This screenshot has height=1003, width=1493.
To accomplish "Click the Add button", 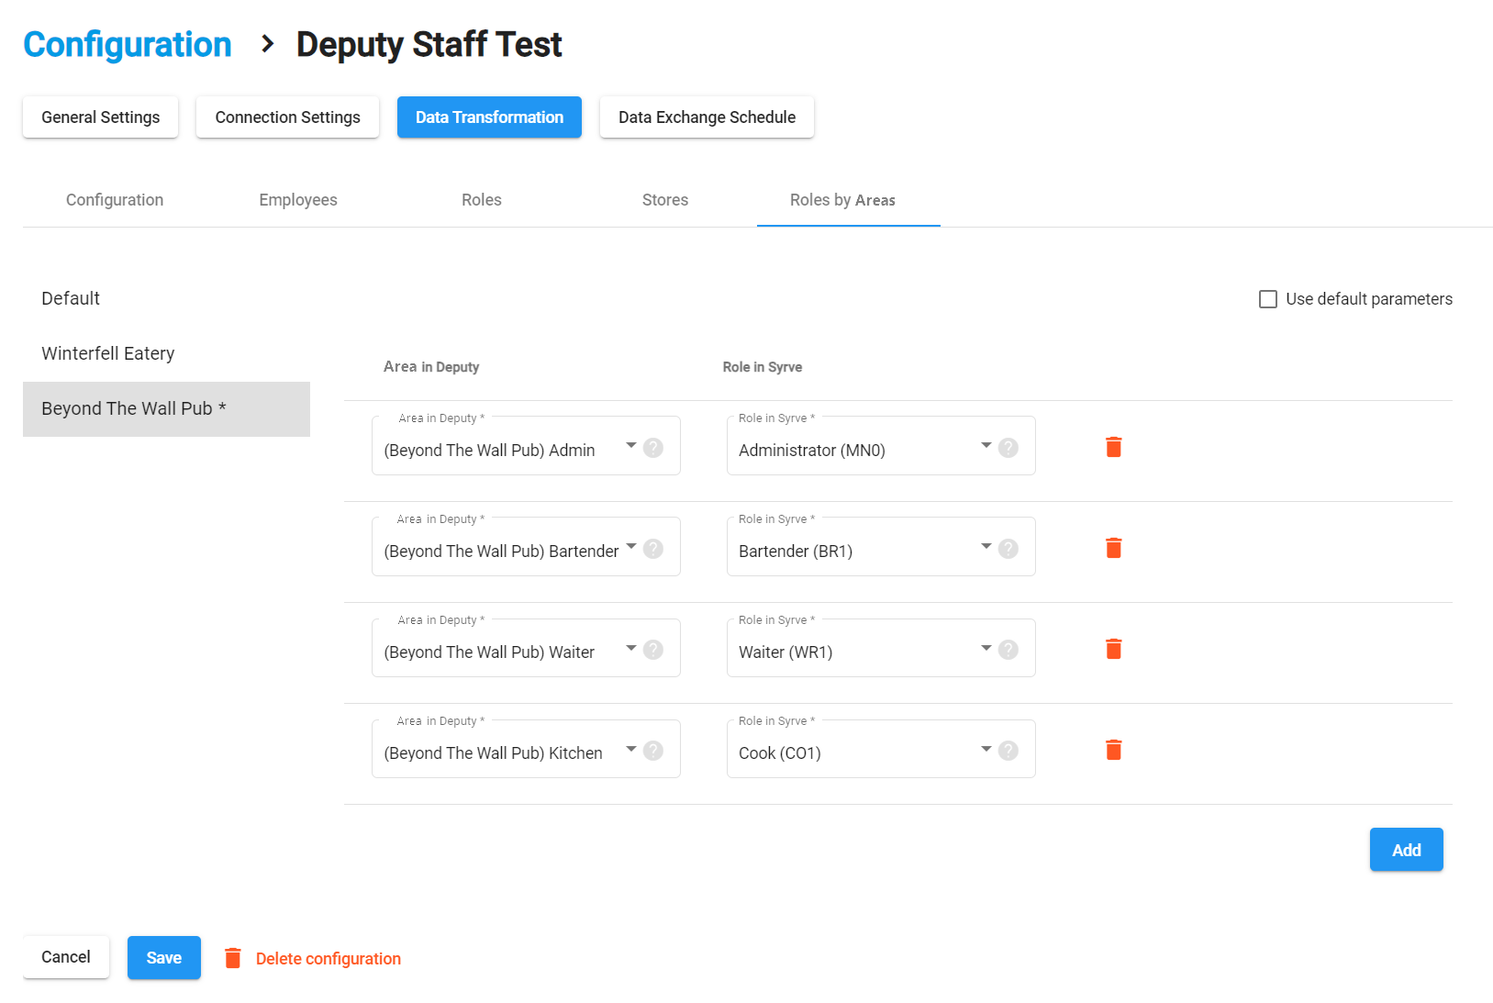I will (1405, 850).
